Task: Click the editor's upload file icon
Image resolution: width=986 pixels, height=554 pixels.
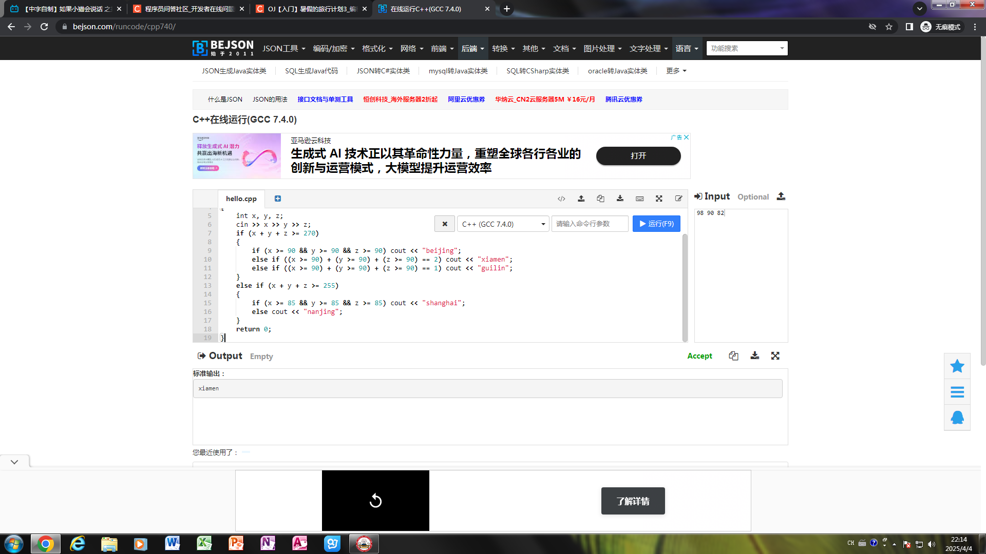Action: (x=581, y=199)
